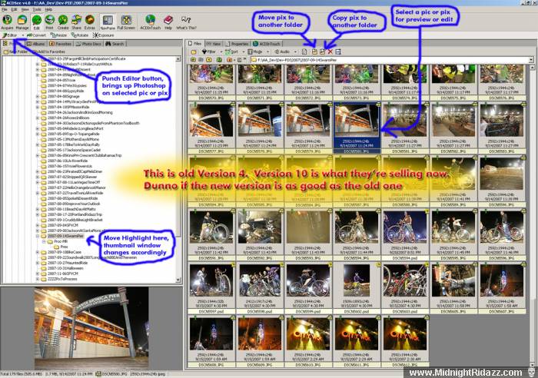
Task: Open the Help menu in the menu bar
Action: (48, 9)
